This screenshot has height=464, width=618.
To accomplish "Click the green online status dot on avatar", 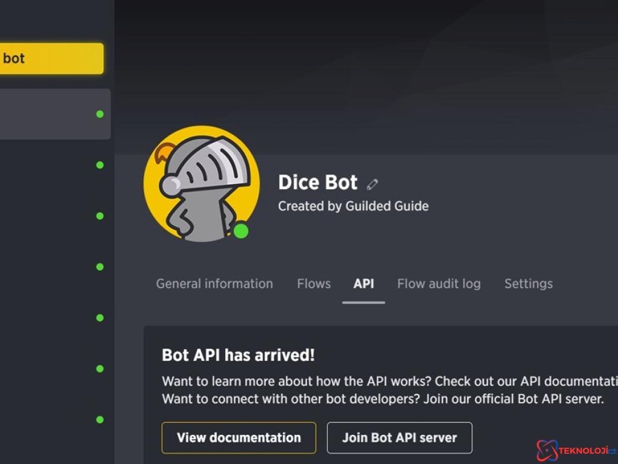I will [x=241, y=231].
